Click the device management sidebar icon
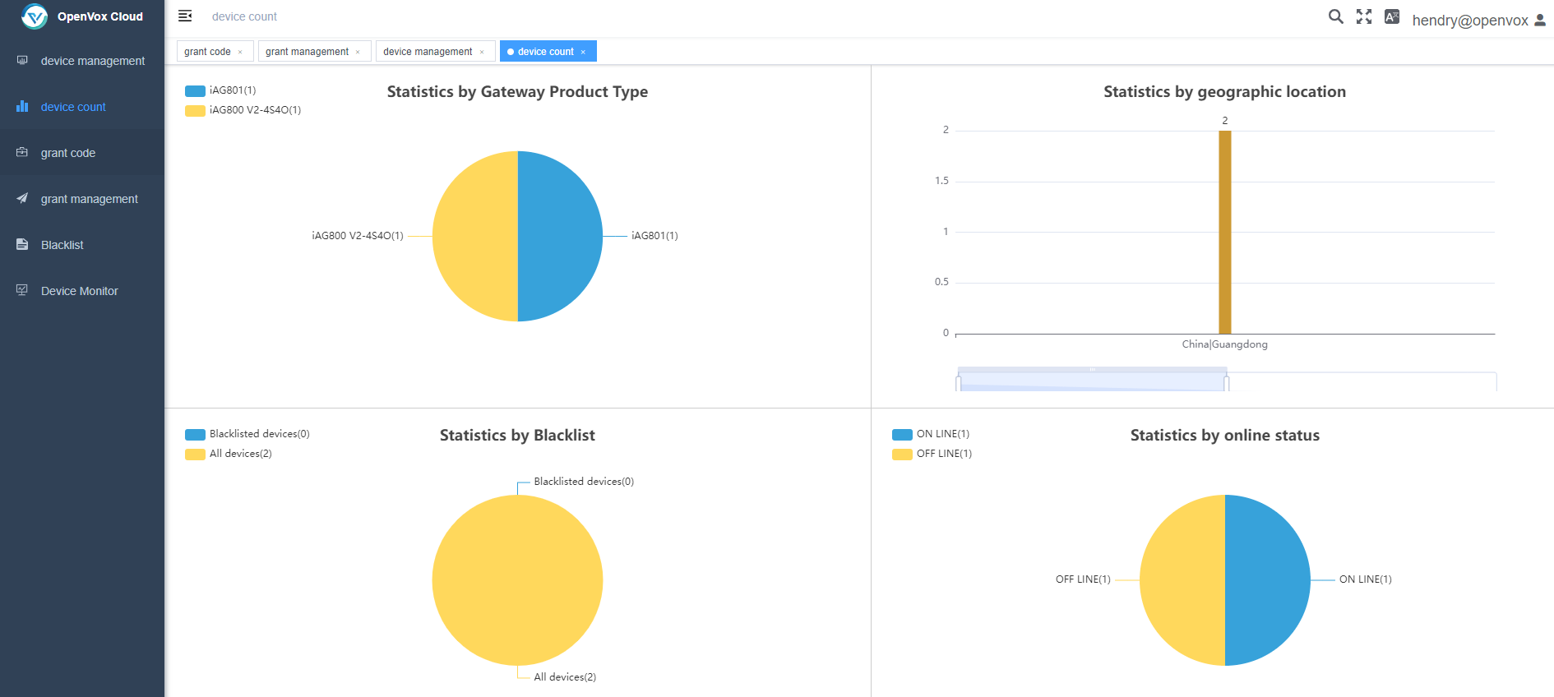The height and width of the screenshot is (697, 1554). tap(22, 60)
